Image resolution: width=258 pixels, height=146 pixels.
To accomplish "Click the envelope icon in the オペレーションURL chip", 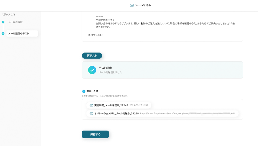I will coord(91,113).
